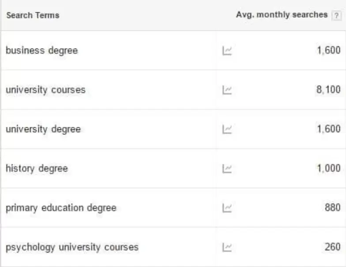Image resolution: width=346 pixels, height=267 pixels.
Task: Sort by Avg. monthly searches header
Action: [282, 15]
